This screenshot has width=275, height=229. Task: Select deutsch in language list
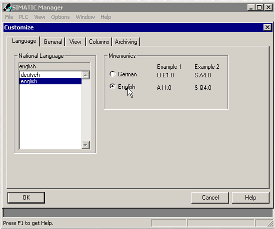point(50,75)
